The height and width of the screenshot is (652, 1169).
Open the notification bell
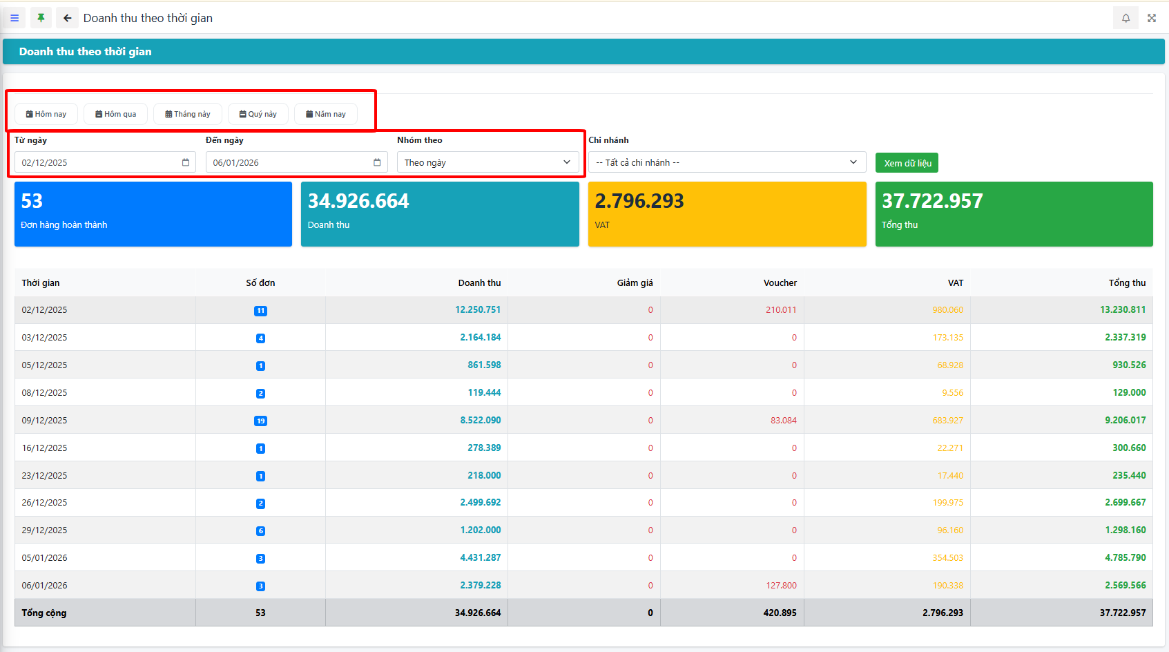click(1125, 18)
